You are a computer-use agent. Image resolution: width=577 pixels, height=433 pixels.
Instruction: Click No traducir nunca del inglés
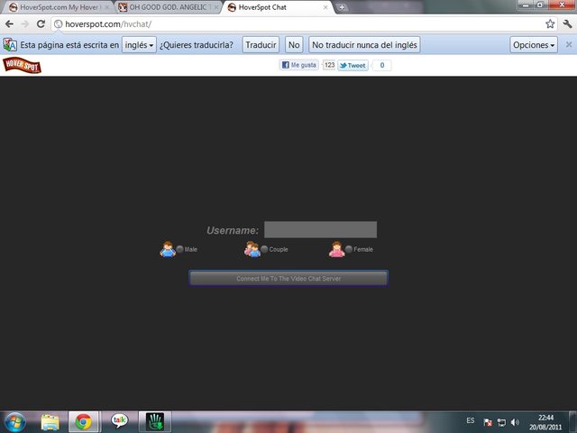(x=364, y=45)
